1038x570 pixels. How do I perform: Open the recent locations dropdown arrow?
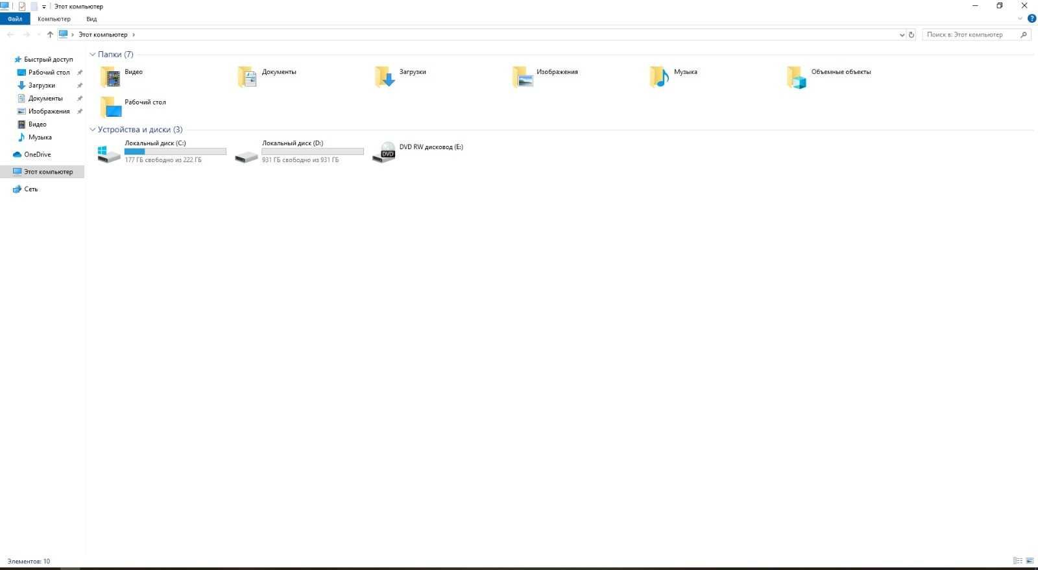tap(39, 34)
